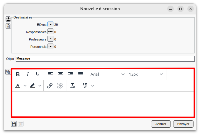Viewport: 200px width, 135px height.
Task: Toggle bold formatting
Action: click(x=18, y=74)
